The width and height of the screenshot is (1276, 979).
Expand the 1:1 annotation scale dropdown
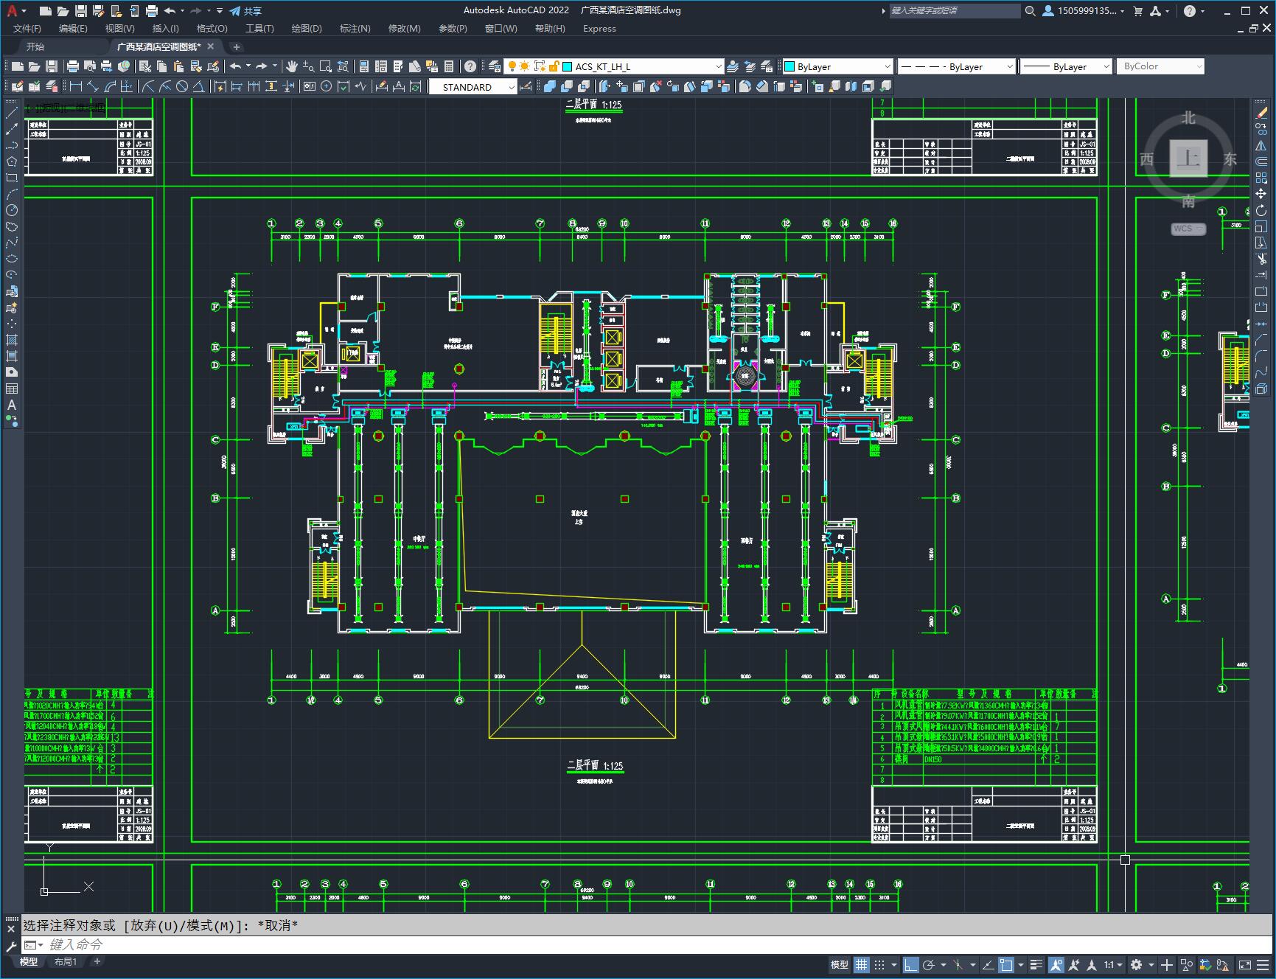tap(1113, 964)
